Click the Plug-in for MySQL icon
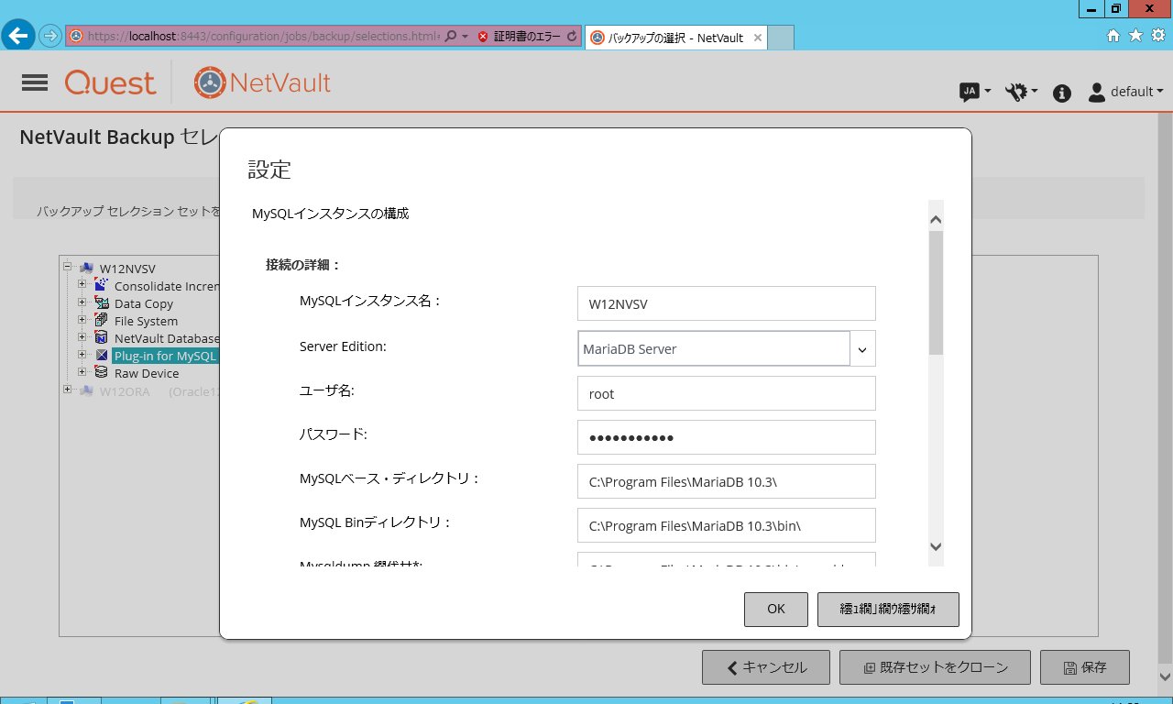 tap(102, 356)
